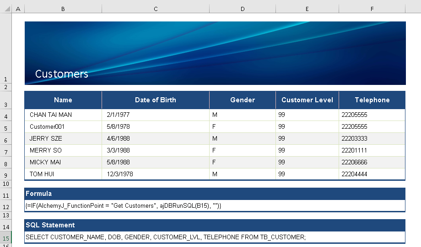Click the Telephone header cell
This screenshot has height=247, width=421.
pos(372,100)
